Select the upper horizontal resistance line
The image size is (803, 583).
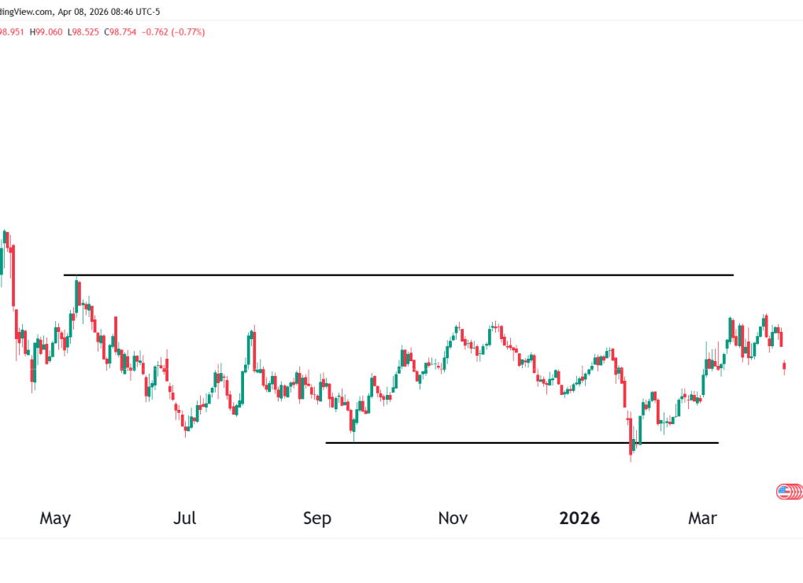[x=394, y=275]
